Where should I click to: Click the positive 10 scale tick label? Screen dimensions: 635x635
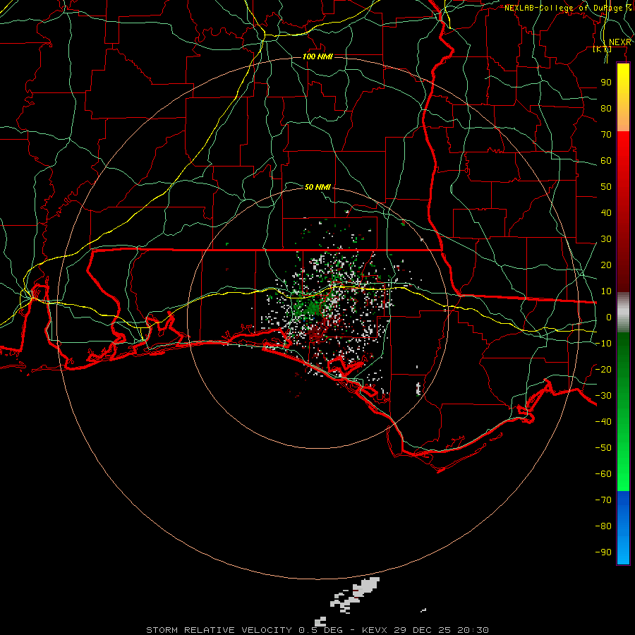pyautogui.click(x=606, y=291)
